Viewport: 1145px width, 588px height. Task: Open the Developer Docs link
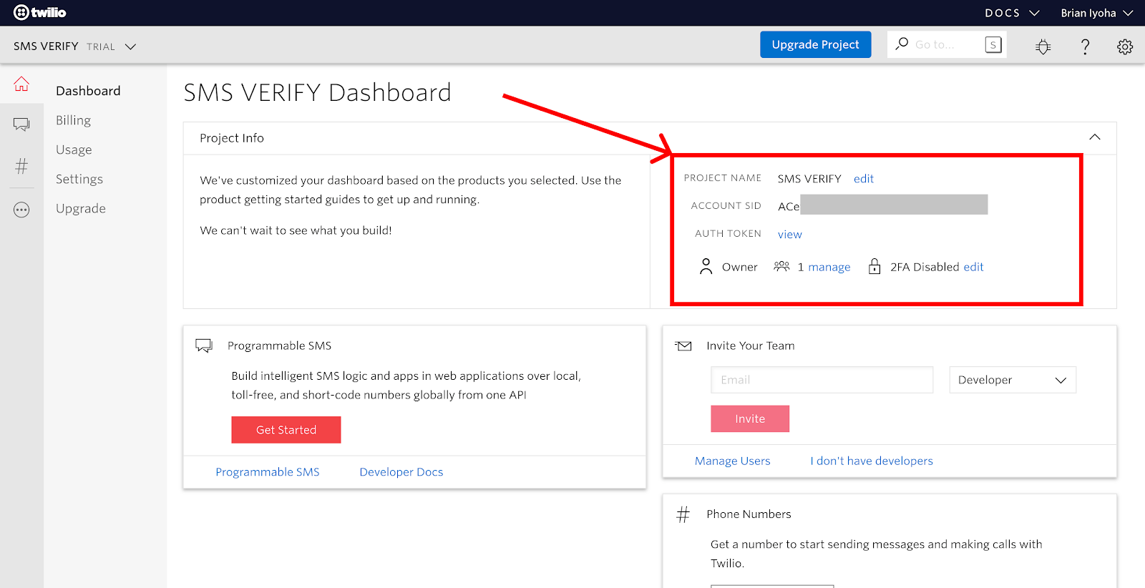click(401, 472)
